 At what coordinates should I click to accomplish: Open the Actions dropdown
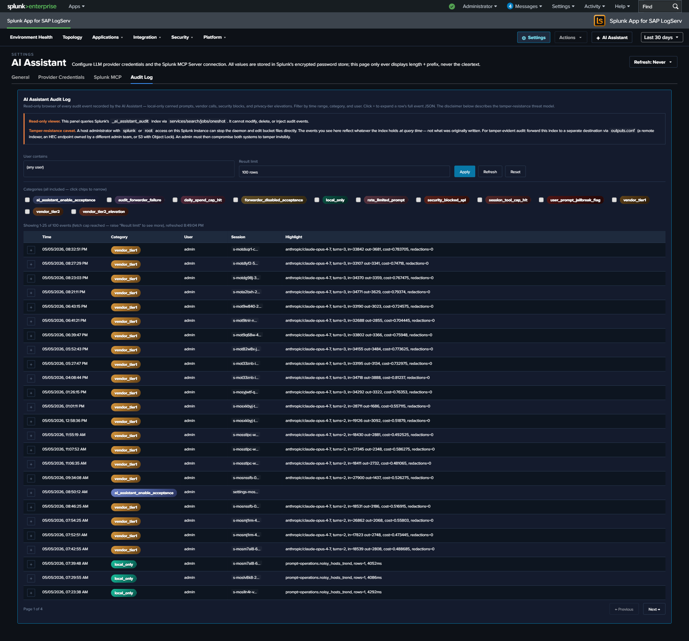pyautogui.click(x=570, y=37)
